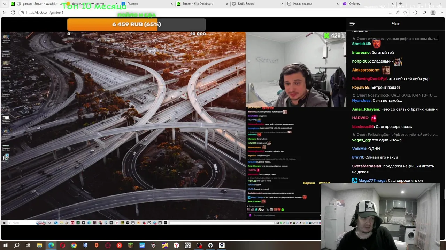Jump to reply to whyssoez message
Viewport: 446px width, 250px height.
tap(395, 39)
